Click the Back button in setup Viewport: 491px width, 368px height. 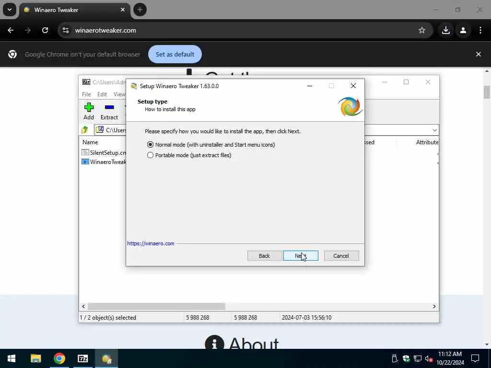pos(264,256)
